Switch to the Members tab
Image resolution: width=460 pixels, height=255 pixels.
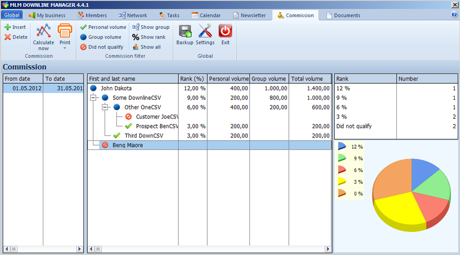point(92,15)
